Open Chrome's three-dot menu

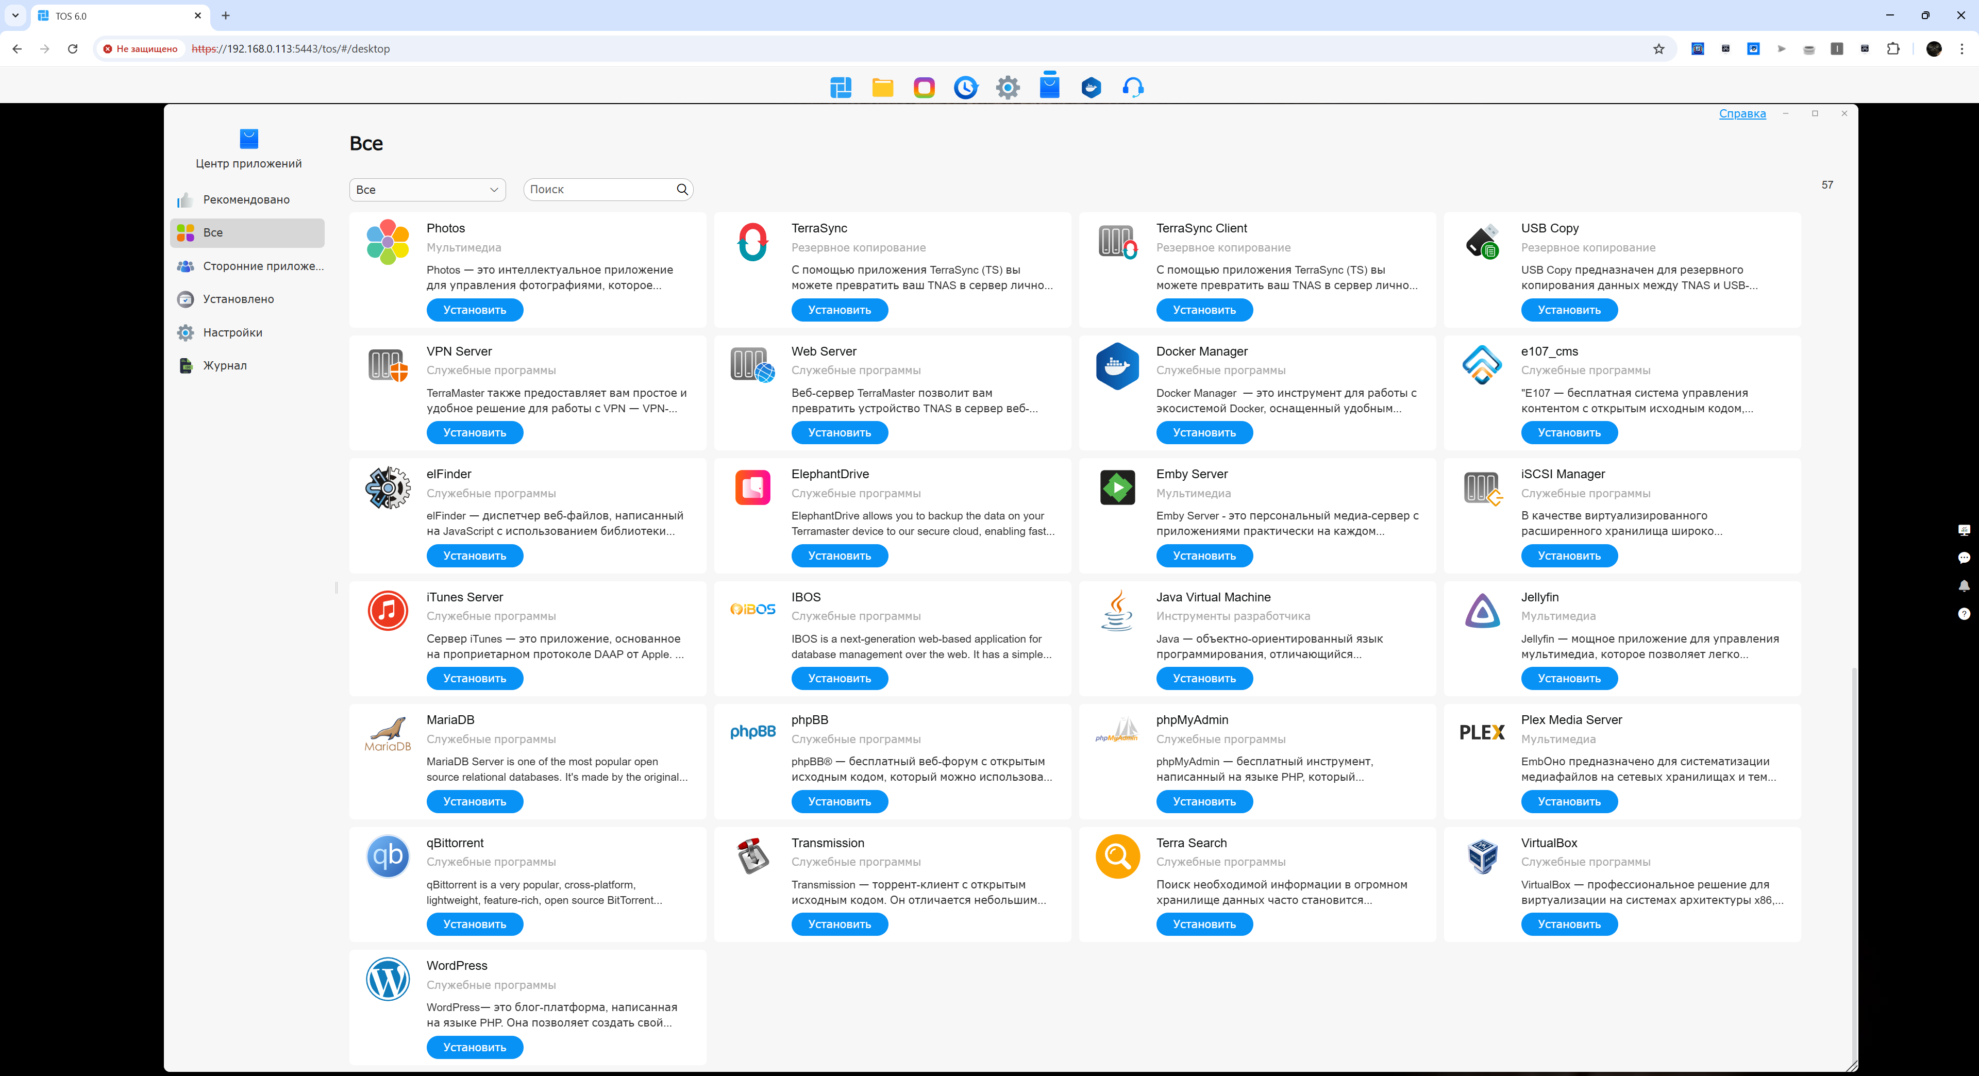[x=1961, y=48]
